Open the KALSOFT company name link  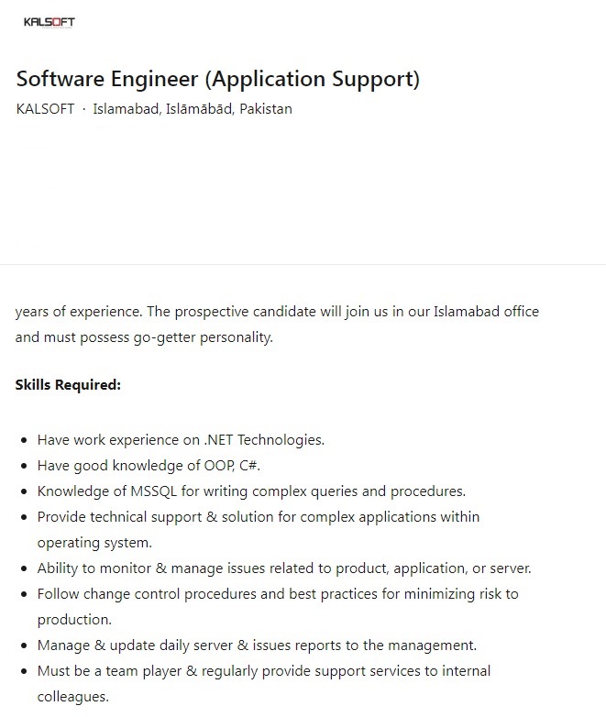pyautogui.click(x=45, y=109)
